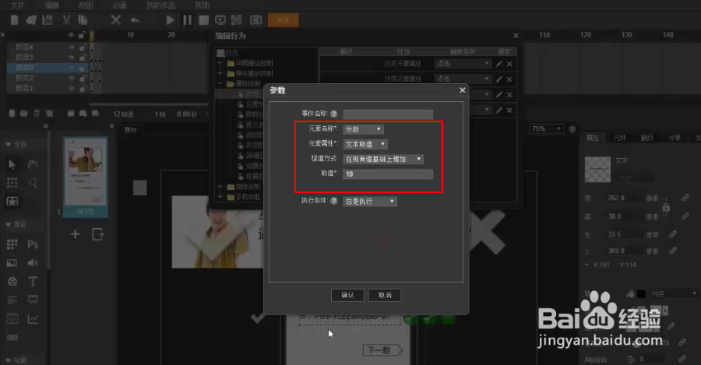Click help icon next to 执行条件

333,201
